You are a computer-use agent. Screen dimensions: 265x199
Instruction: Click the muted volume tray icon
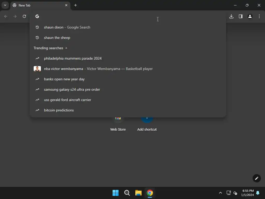coord(235,193)
